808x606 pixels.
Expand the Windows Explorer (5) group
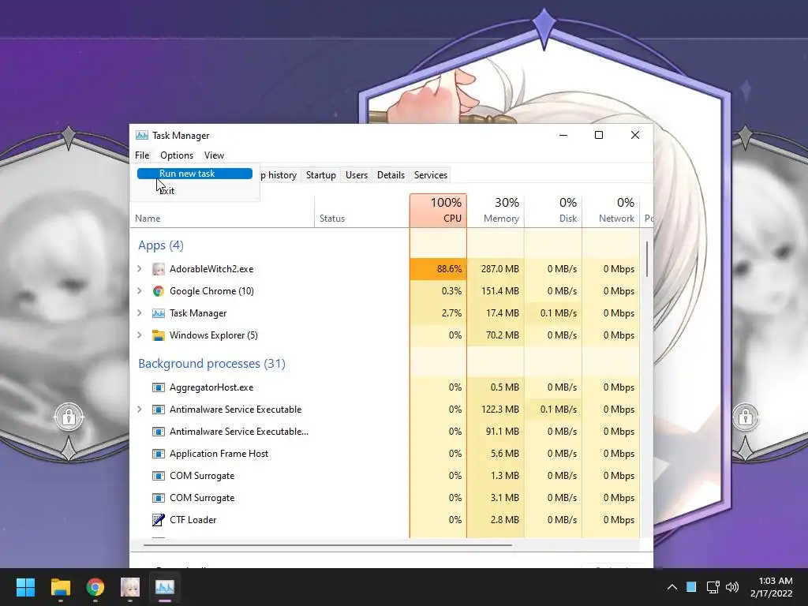[x=139, y=335]
